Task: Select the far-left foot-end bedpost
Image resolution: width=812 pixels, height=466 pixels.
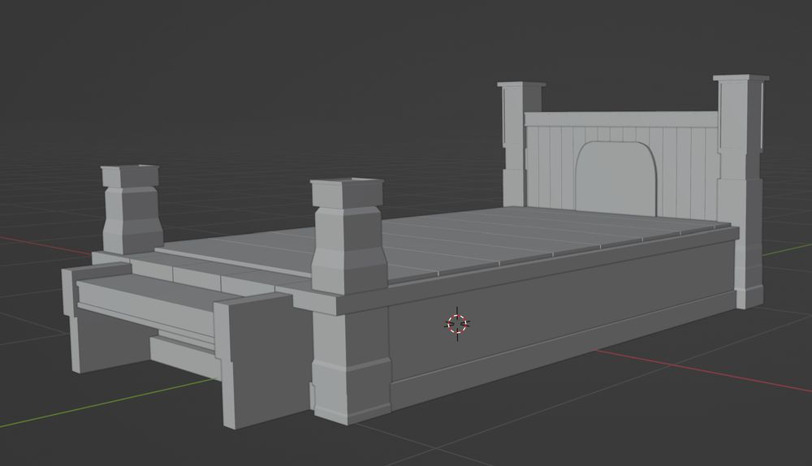Action: tap(132, 209)
